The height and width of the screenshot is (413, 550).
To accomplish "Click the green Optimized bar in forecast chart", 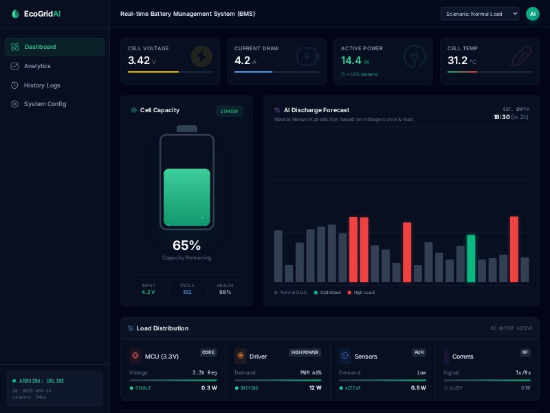I will pyautogui.click(x=471, y=259).
